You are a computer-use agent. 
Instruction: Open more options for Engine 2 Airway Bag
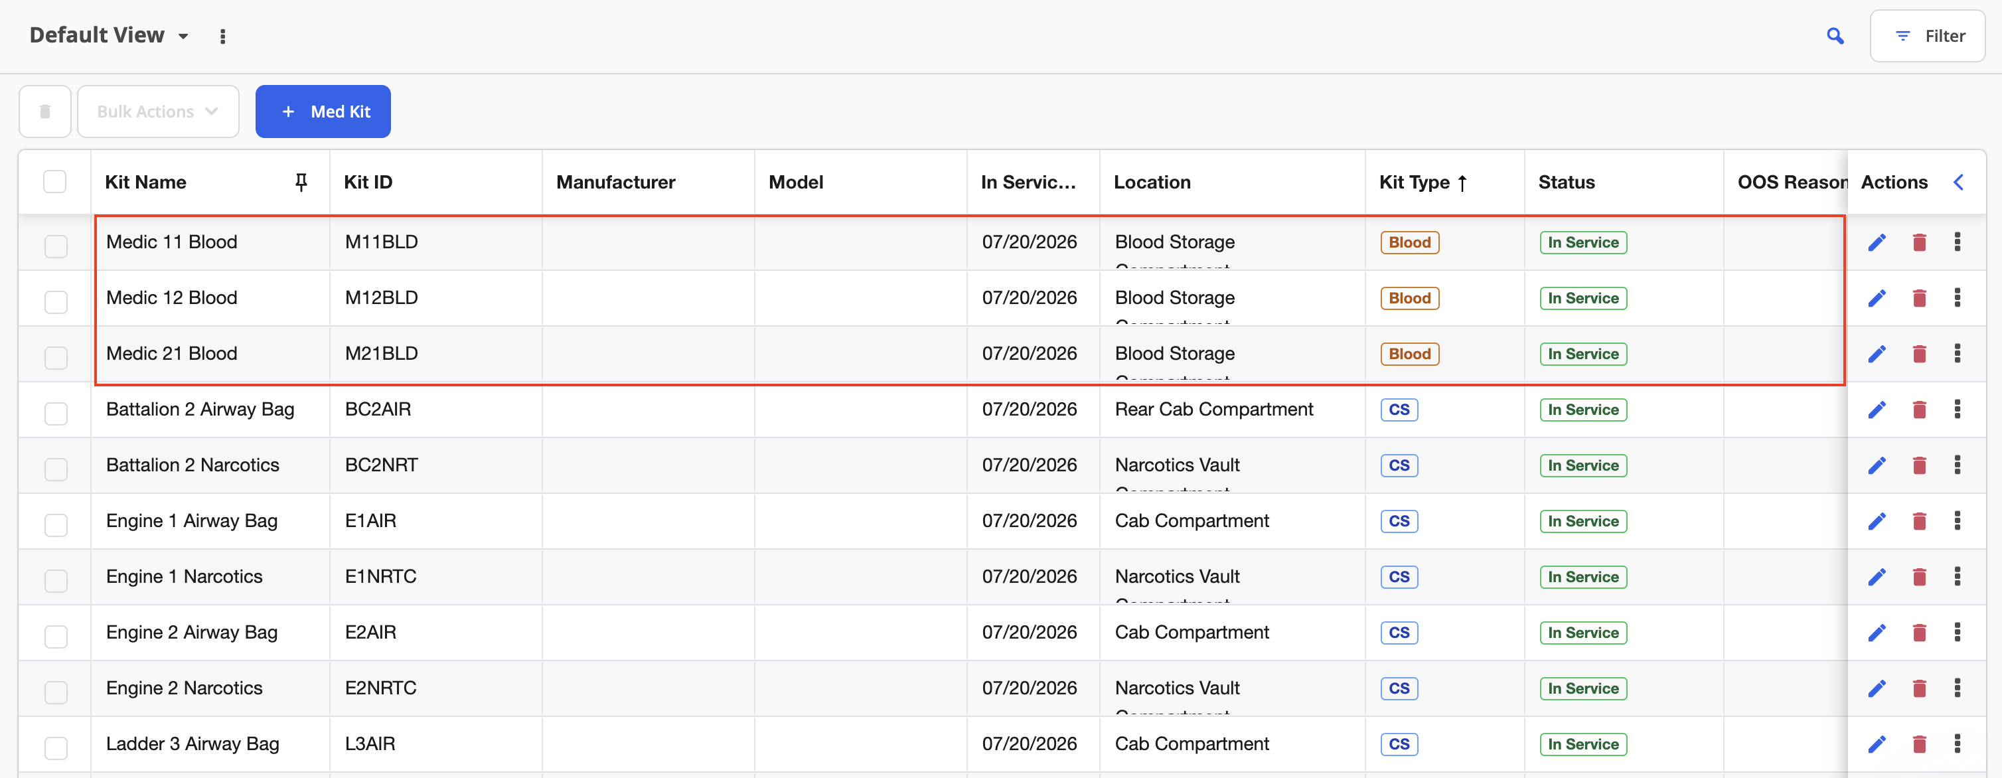1957,632
